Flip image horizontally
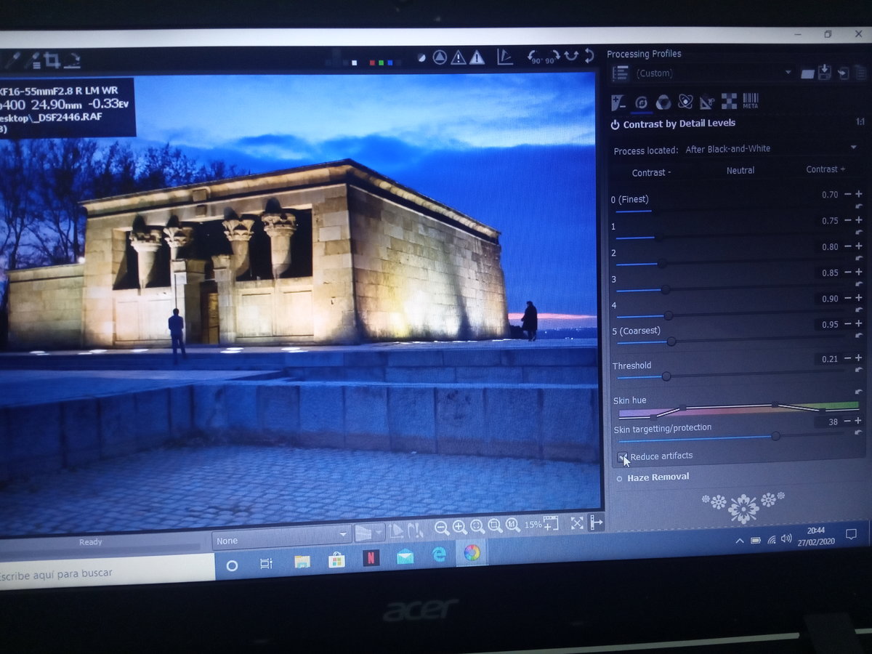Screen dimensions: 872x654 [571, 56]
